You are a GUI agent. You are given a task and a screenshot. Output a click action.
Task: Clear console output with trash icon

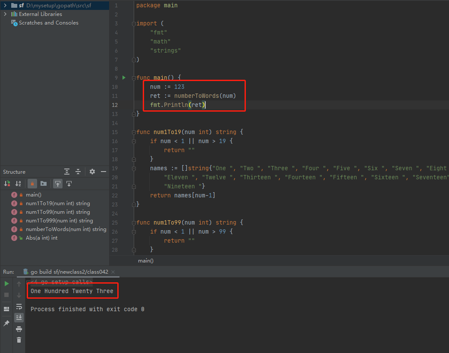19,340
